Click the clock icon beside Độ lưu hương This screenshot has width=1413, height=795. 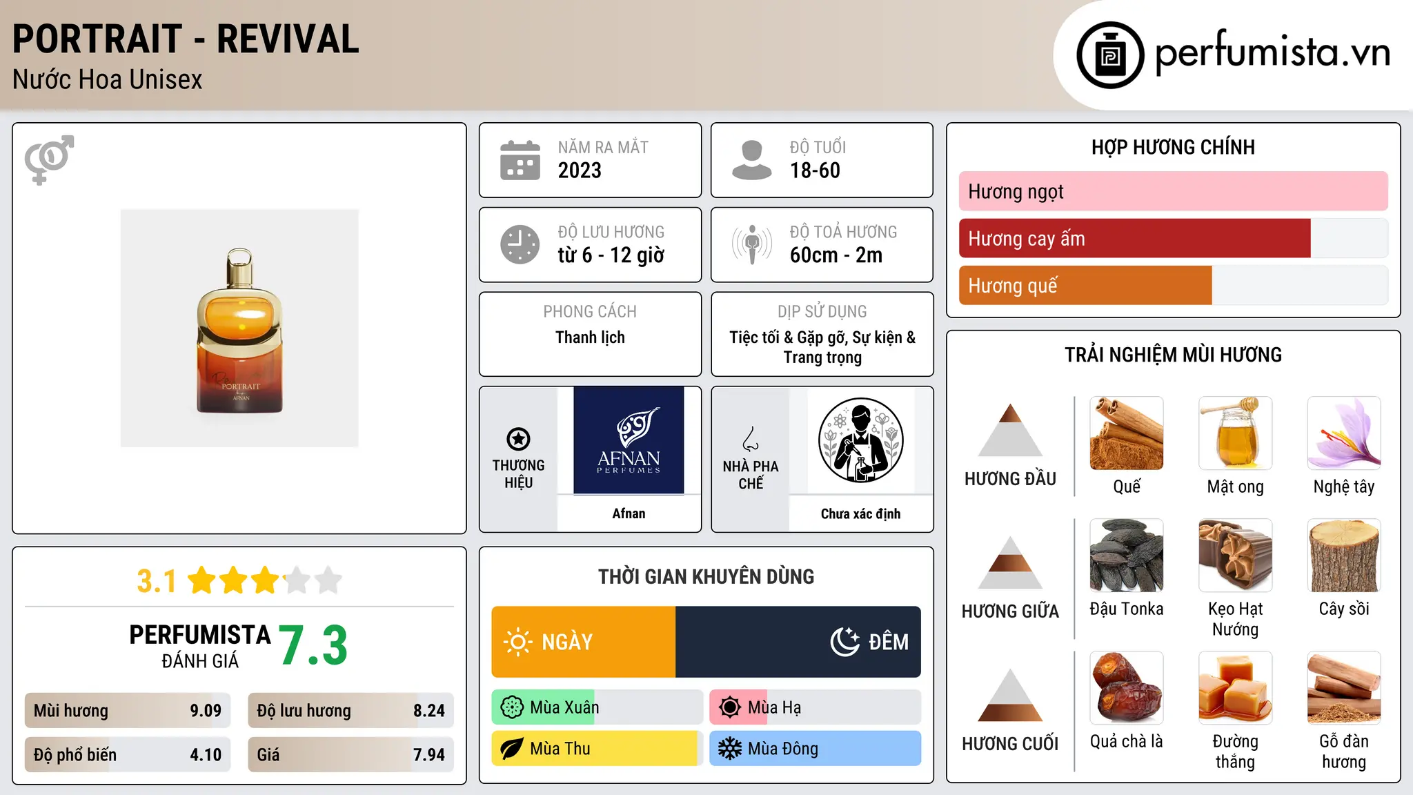coord(520,244)
